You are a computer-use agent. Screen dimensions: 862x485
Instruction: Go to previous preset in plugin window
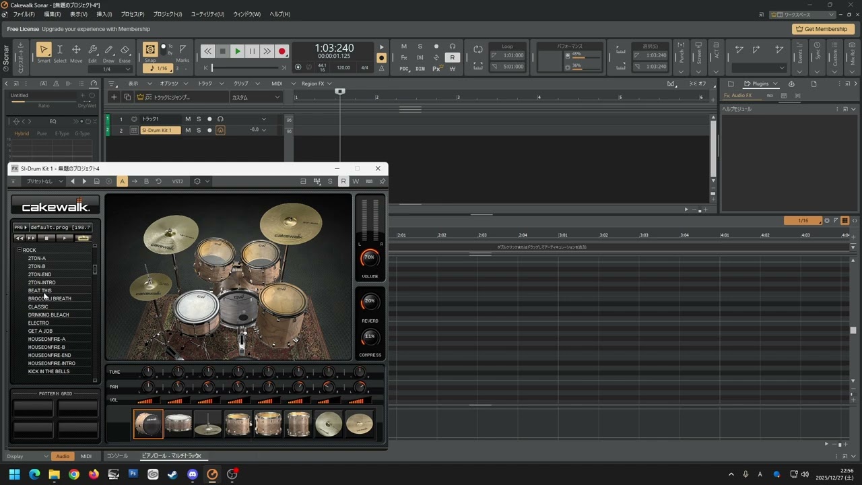tap(73, 181)
